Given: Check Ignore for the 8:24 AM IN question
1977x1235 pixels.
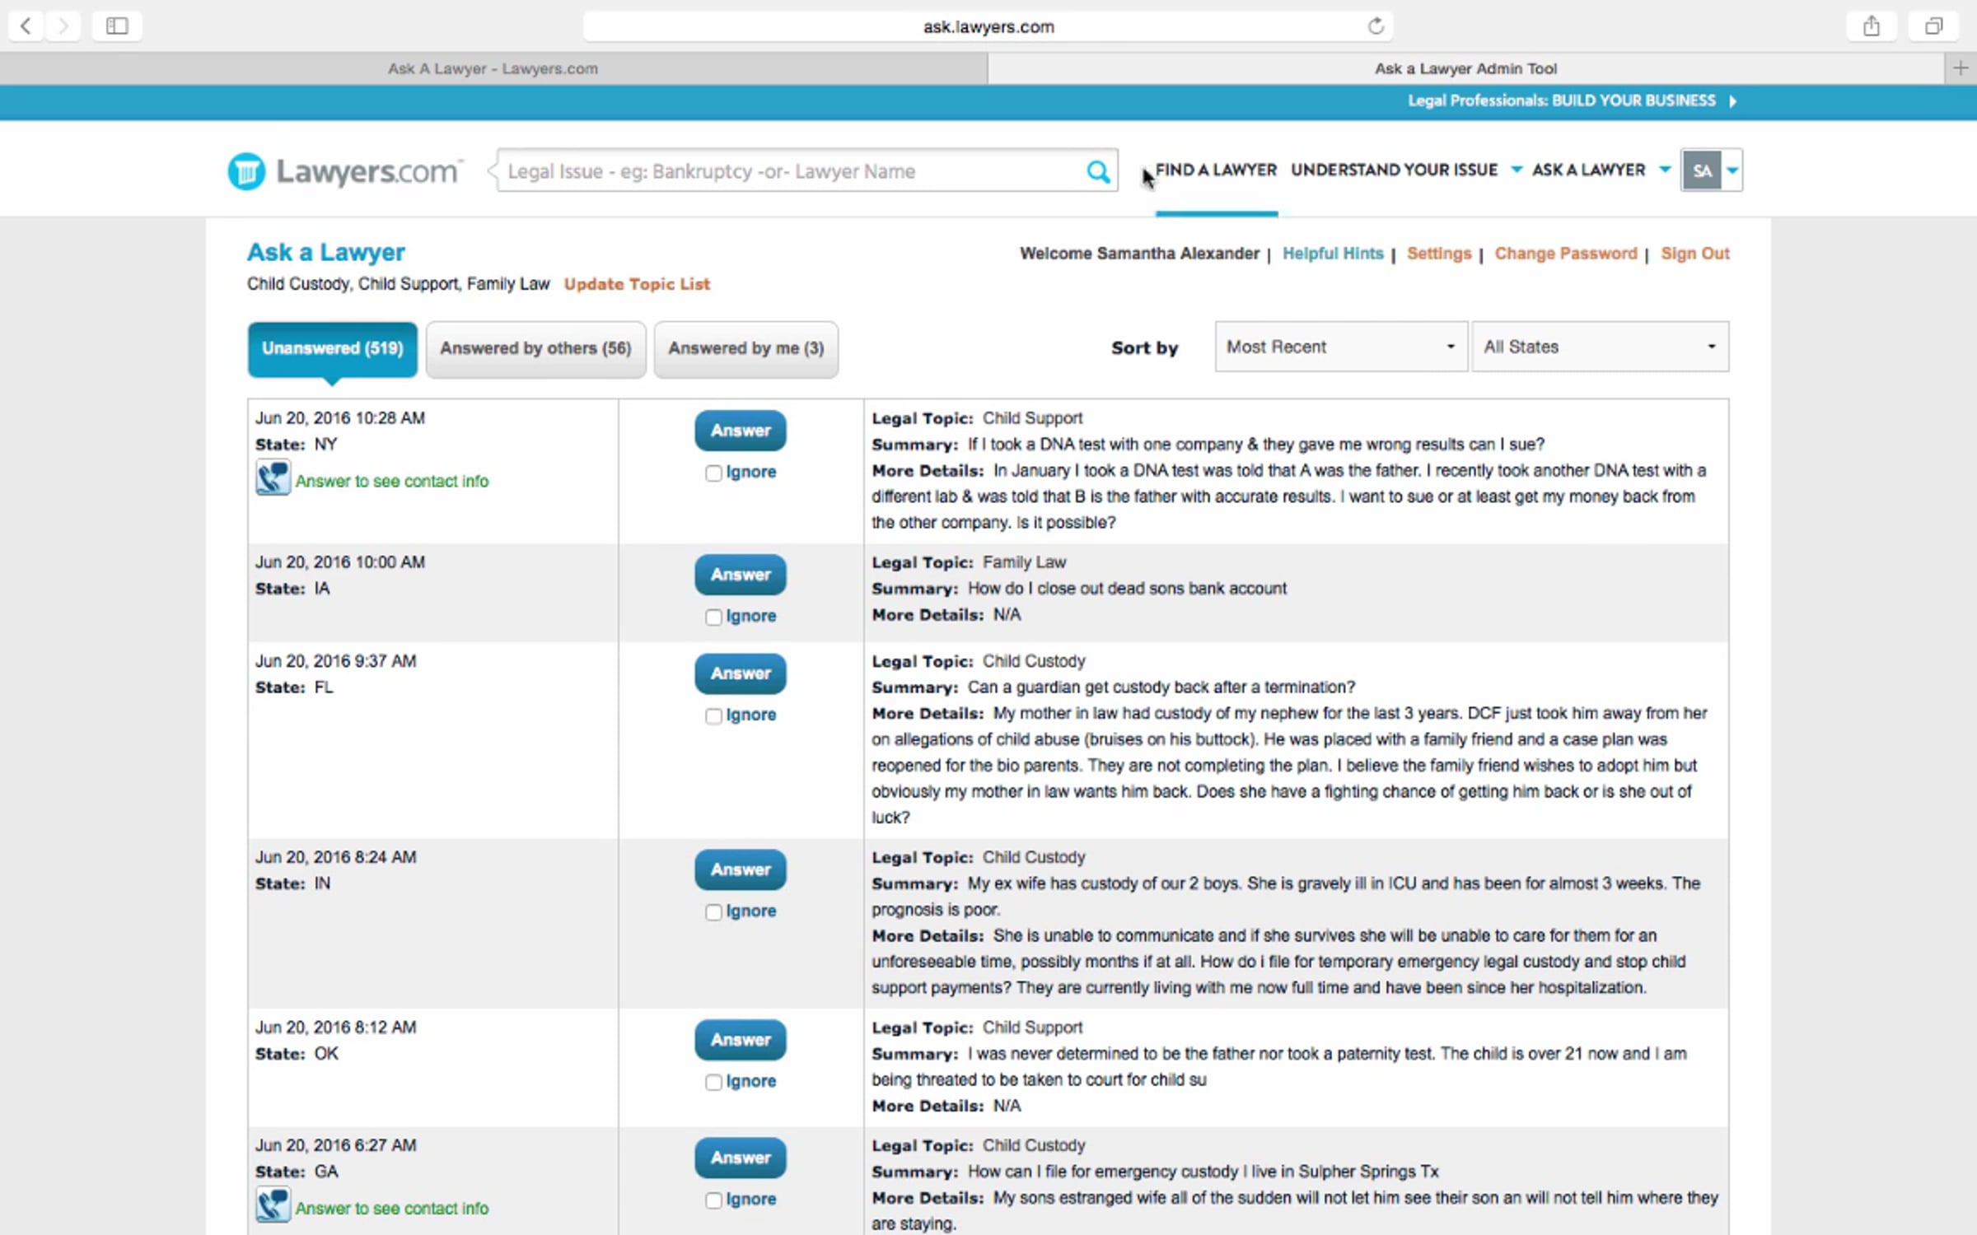Looking at the screenshot, I should click(713, 911).
